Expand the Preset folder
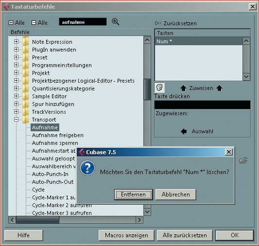This screenshot has height=246, width=259. pos(16,57)
